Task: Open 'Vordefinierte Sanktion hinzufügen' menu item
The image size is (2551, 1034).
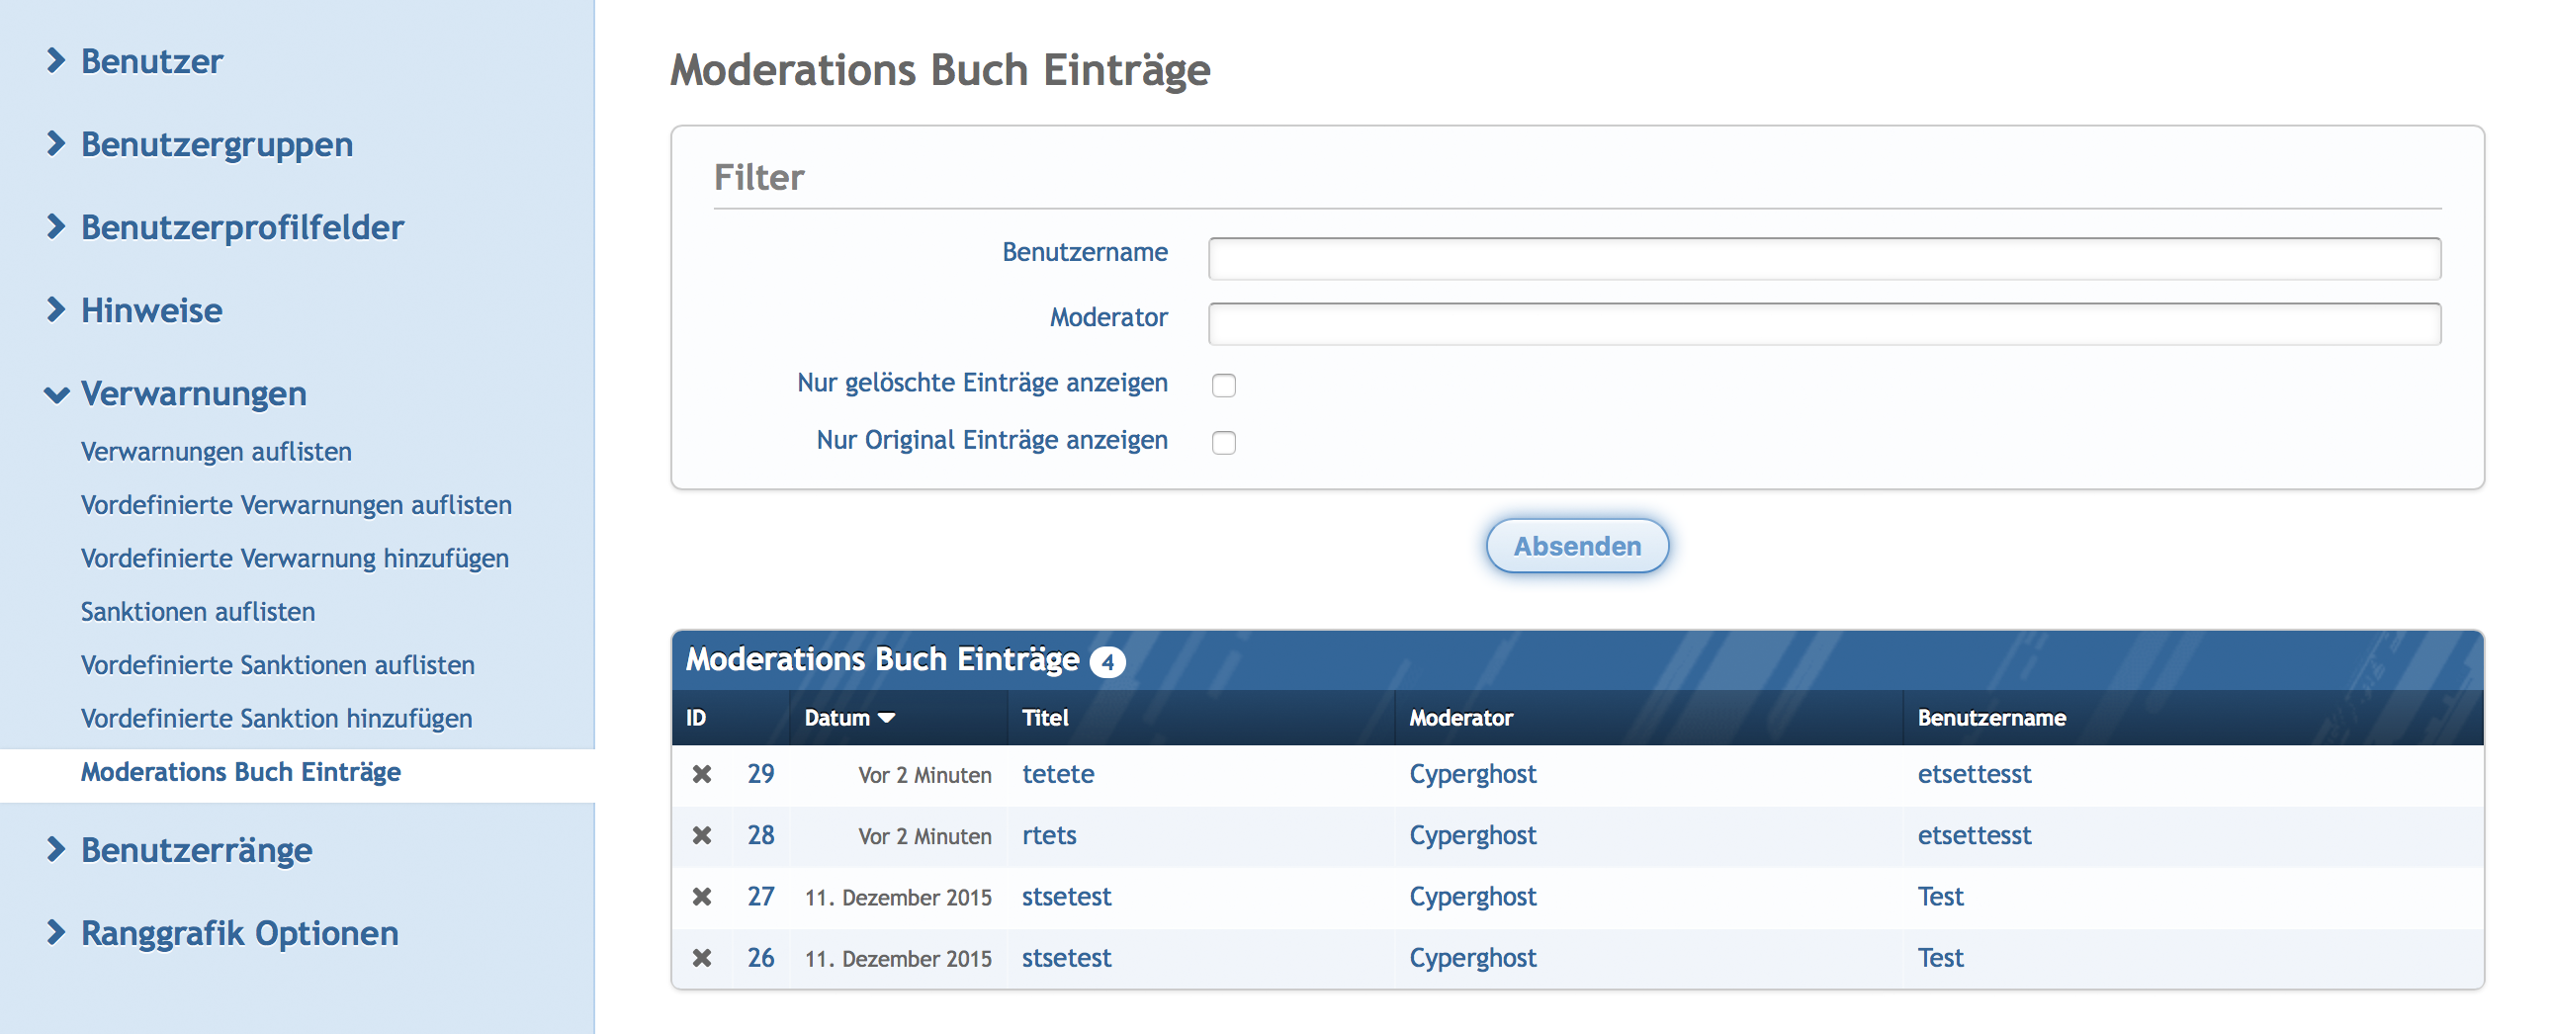Action: coord(276,719)
